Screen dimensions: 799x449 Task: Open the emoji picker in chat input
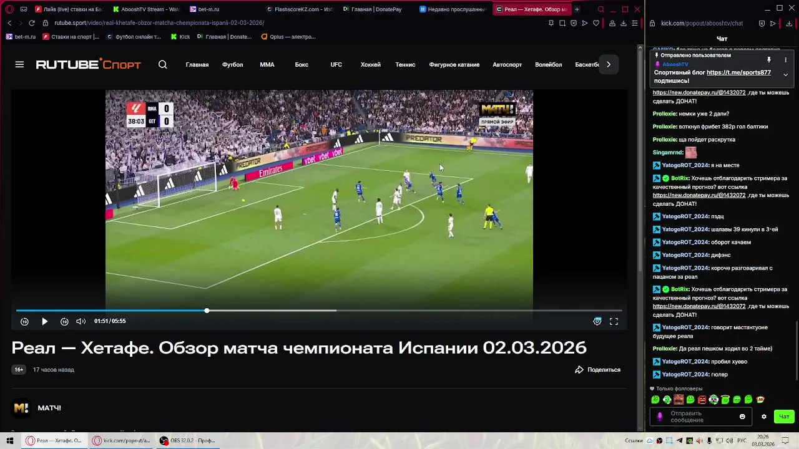tap(742, 417)
